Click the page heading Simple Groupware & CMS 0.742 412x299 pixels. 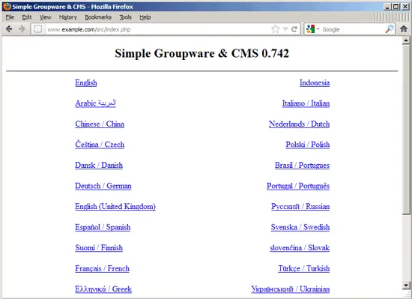point(202,53)
